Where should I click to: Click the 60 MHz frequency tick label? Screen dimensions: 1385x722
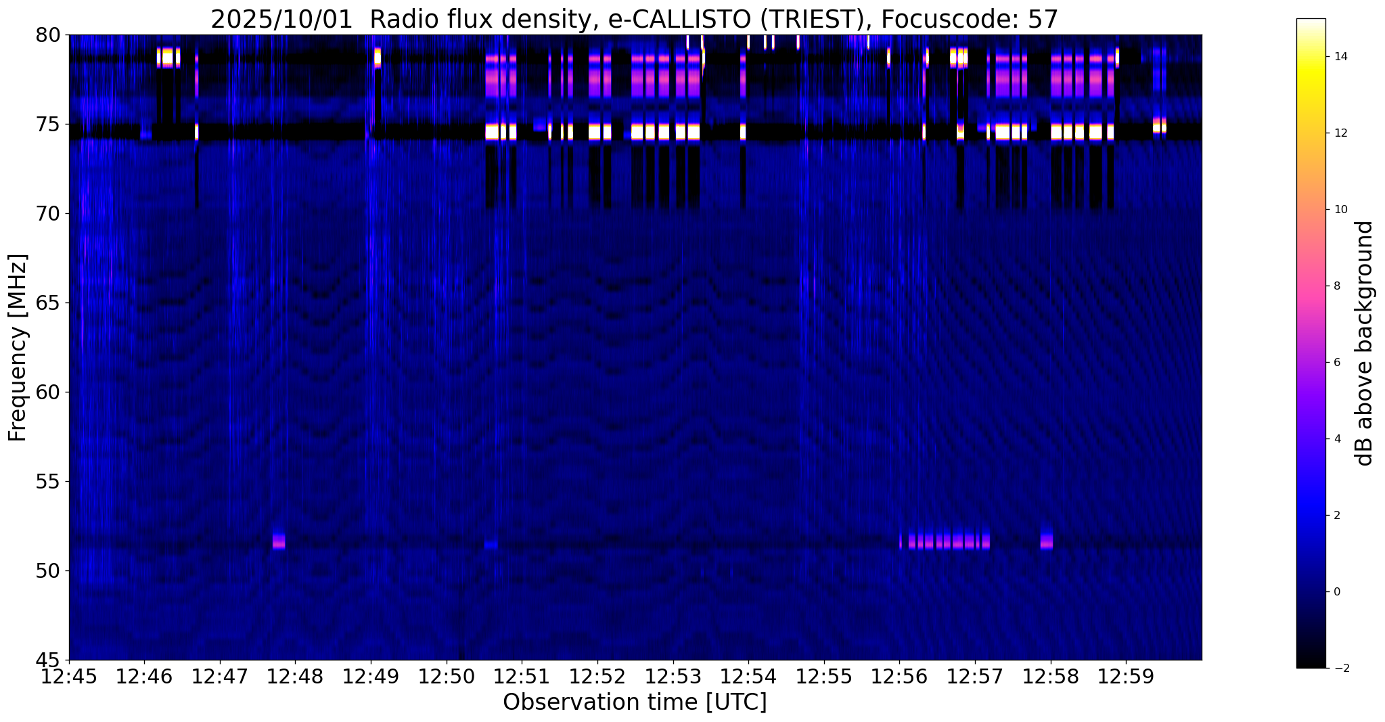[47, 392]
